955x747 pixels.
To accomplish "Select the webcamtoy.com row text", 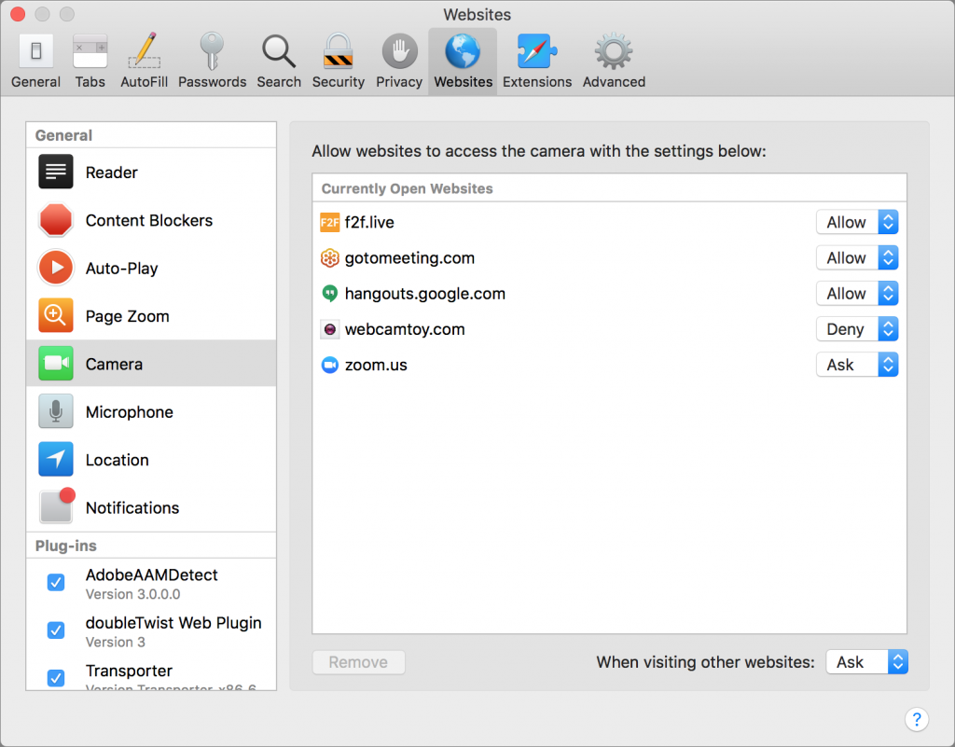I will 405,329.
